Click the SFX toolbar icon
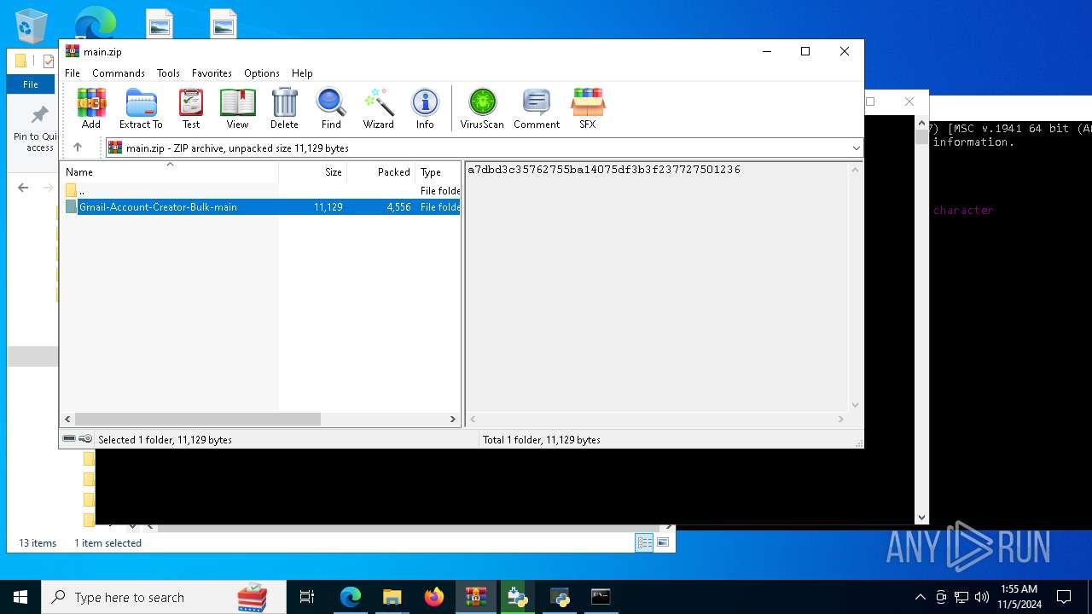Image resolution: width=1092 pixels, height=614 pixels. point(588,108)
